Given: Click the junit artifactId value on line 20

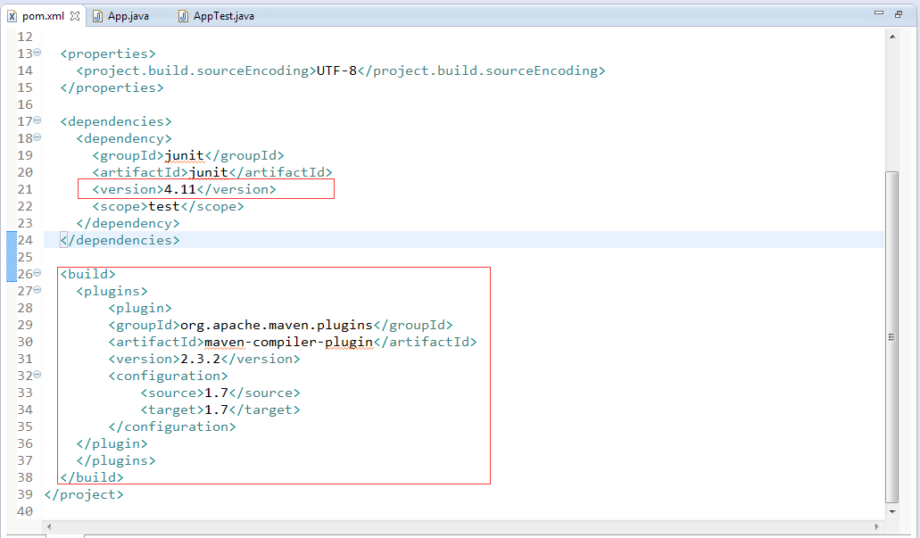Looking at the screenshot, I should 208,172.
